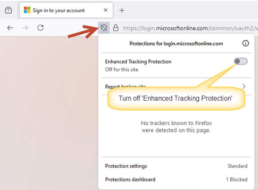Open the Protections dashboard
Viewport: 258px width, 190px height.
[130, 180]
